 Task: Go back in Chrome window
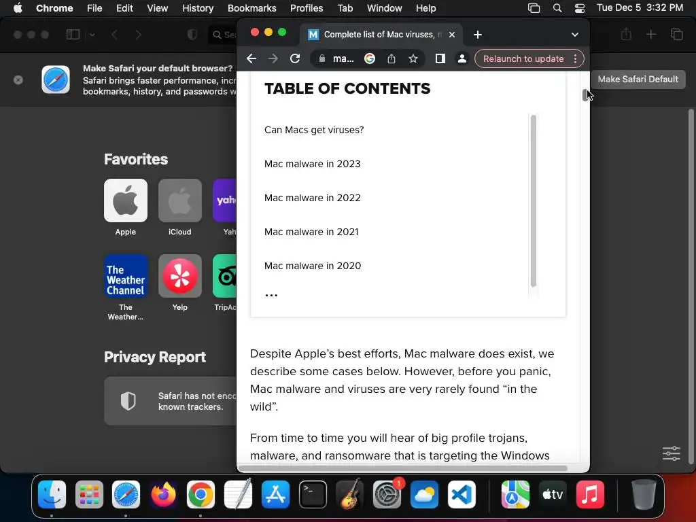coord(251,58)
